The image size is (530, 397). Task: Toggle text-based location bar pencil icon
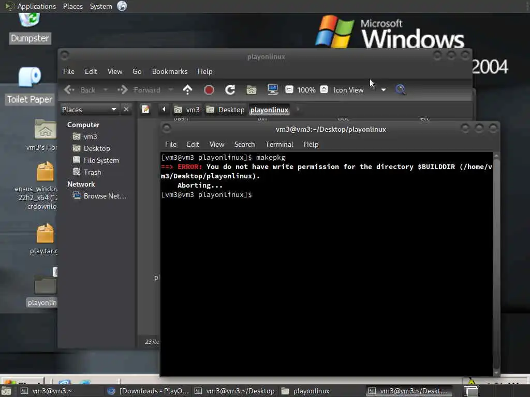pos(145,110)
